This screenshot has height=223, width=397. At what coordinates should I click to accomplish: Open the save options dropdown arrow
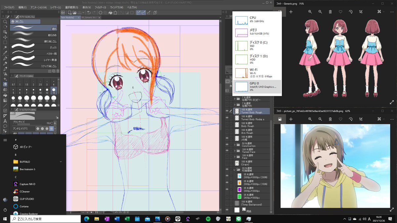[x=84, y=13]
